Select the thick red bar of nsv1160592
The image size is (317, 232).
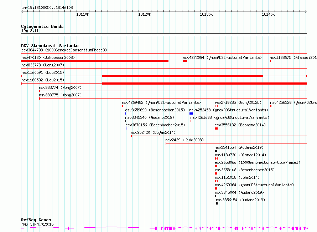tap(204, 84)
